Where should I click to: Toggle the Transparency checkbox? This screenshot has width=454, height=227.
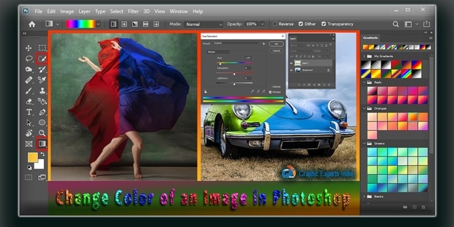(x=323, y=24)
